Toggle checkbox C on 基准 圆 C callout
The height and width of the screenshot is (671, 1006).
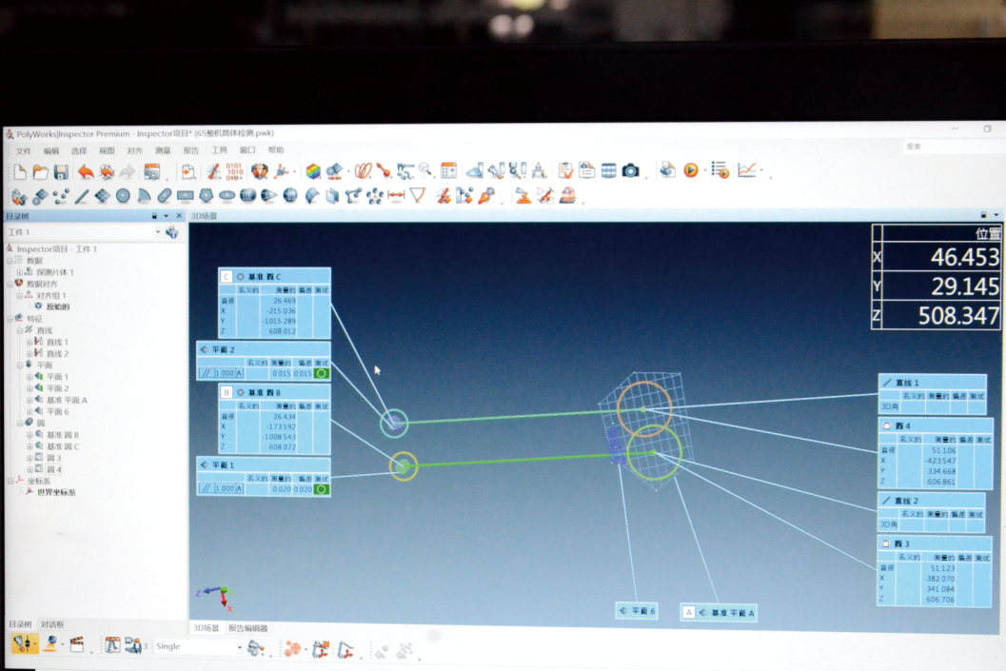tap(227, 277)
